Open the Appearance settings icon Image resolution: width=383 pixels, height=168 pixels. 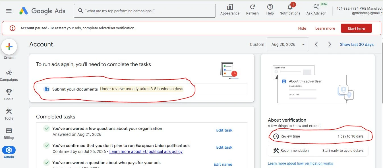pos(230,7)
